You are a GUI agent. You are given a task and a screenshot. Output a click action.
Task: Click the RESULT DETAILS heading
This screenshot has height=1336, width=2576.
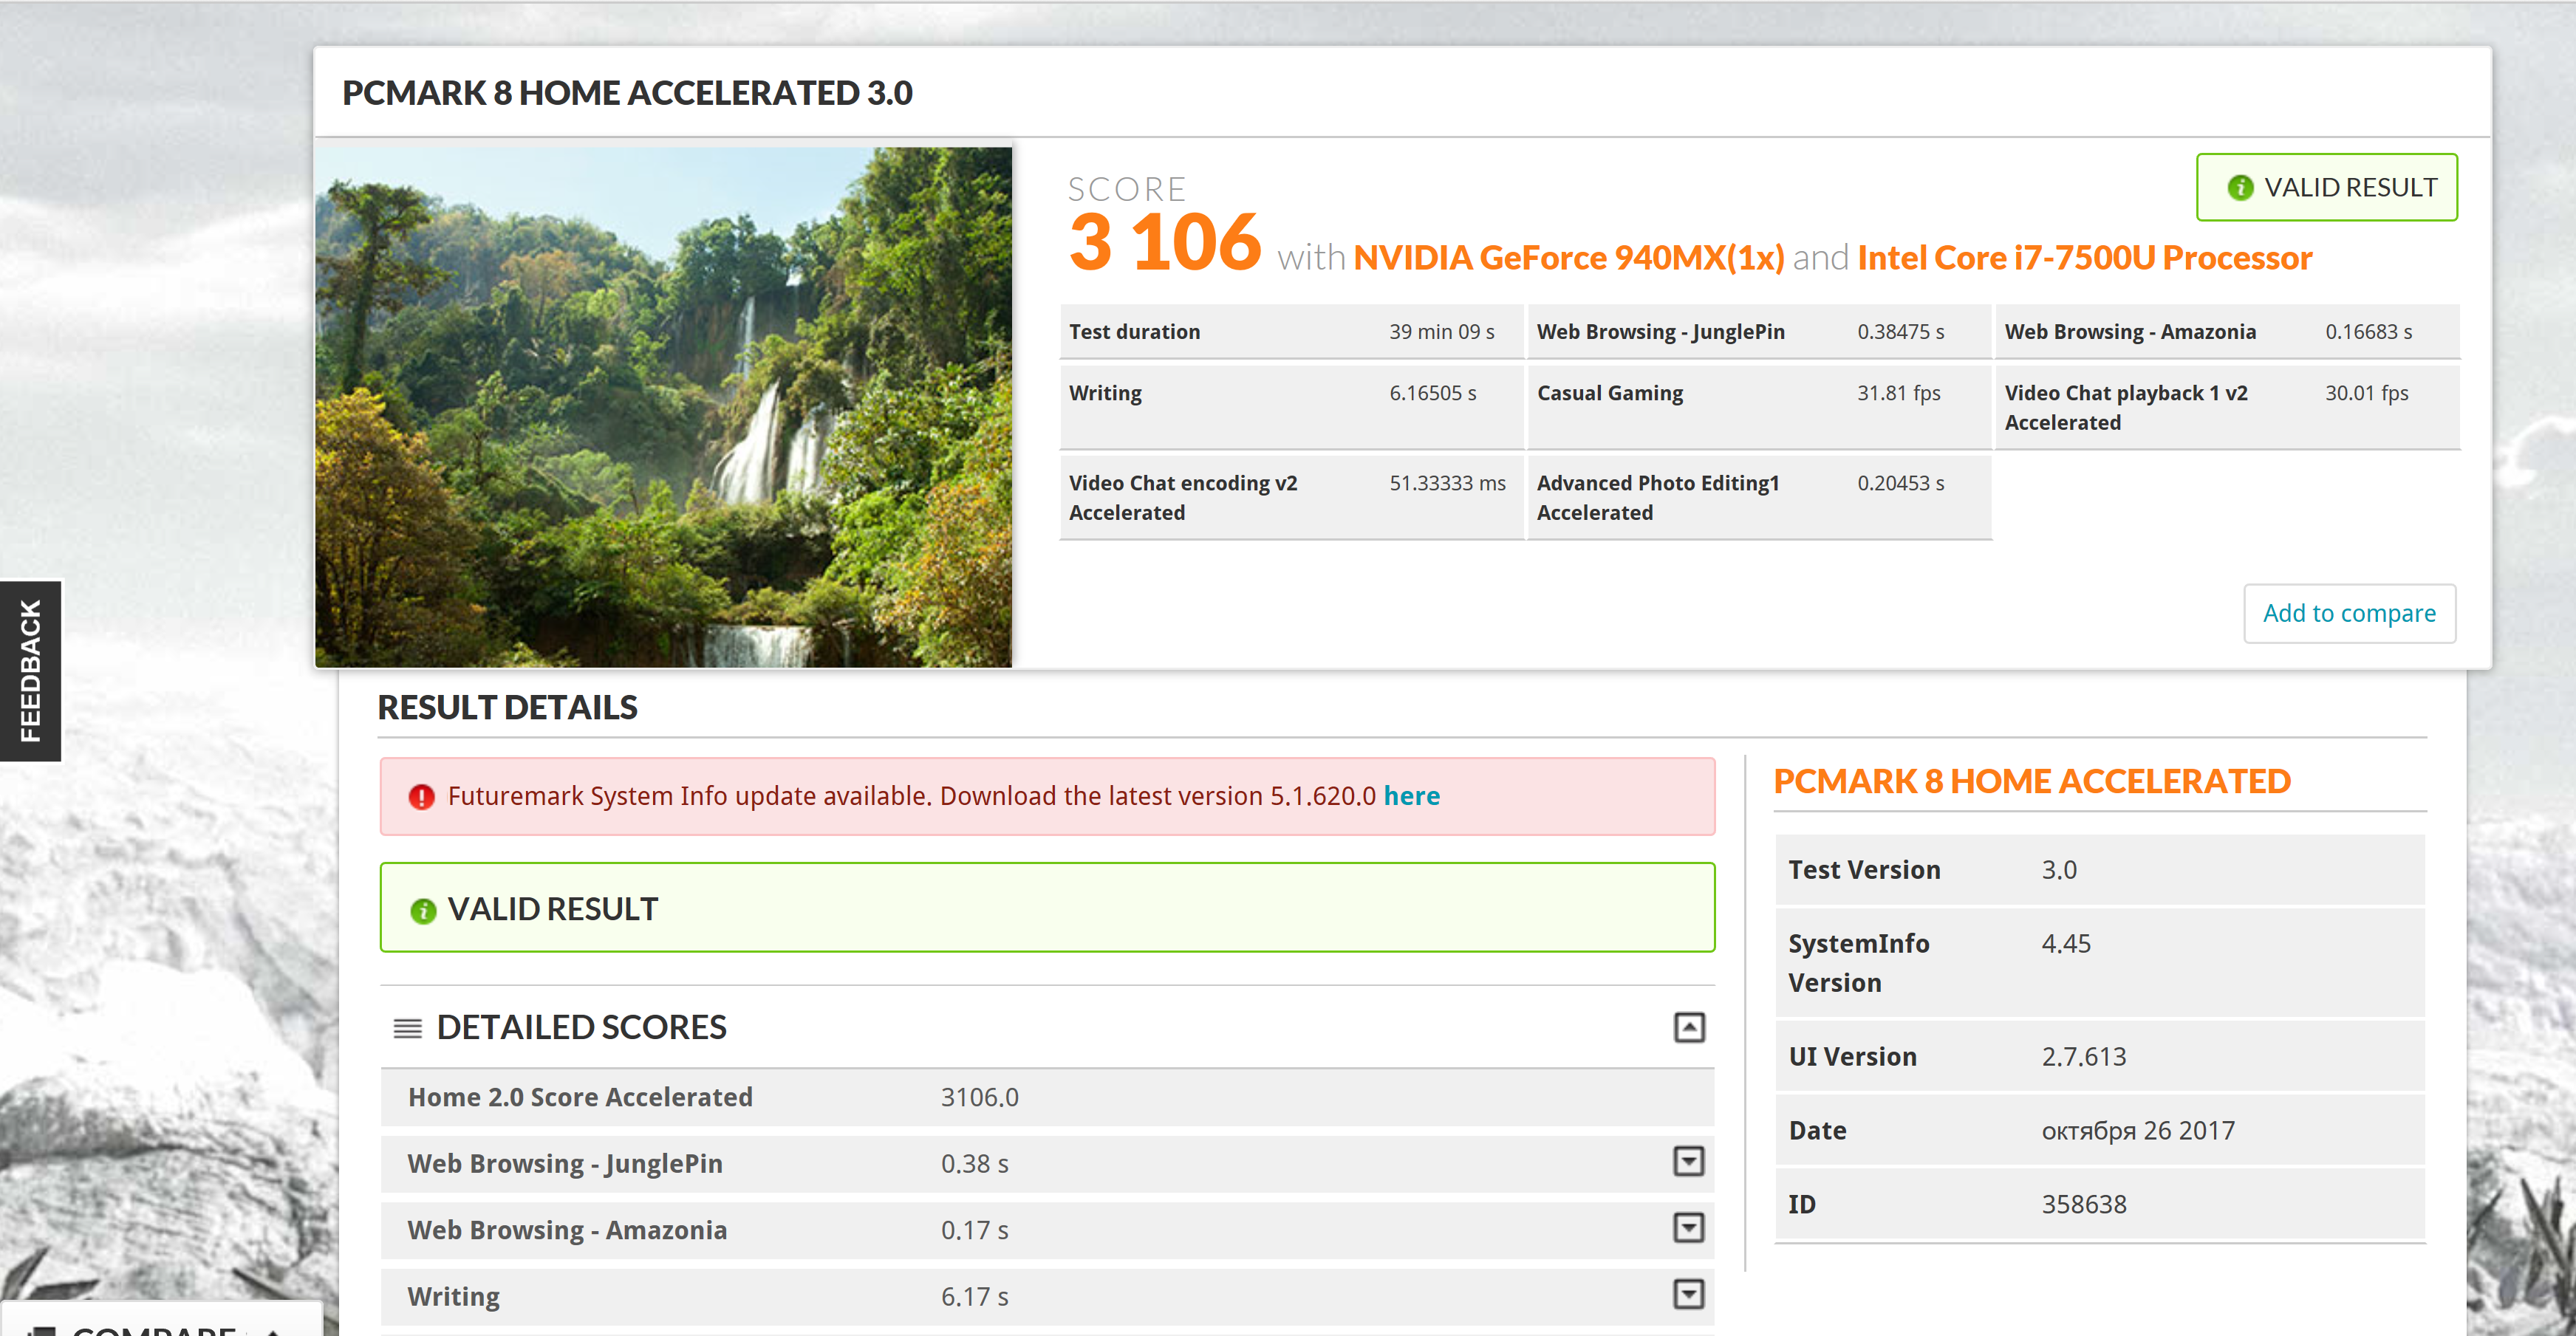pyautogui.click(x=507, y=708)
